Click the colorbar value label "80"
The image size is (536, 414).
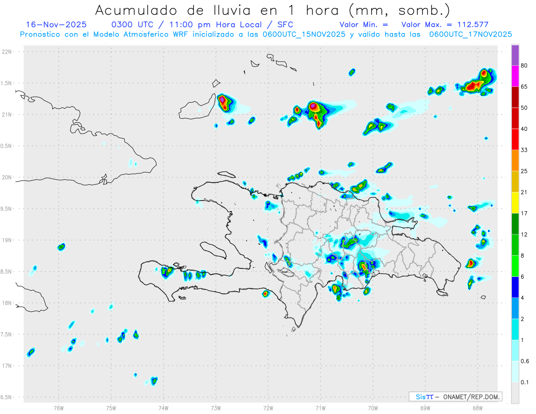click(524, 66)
